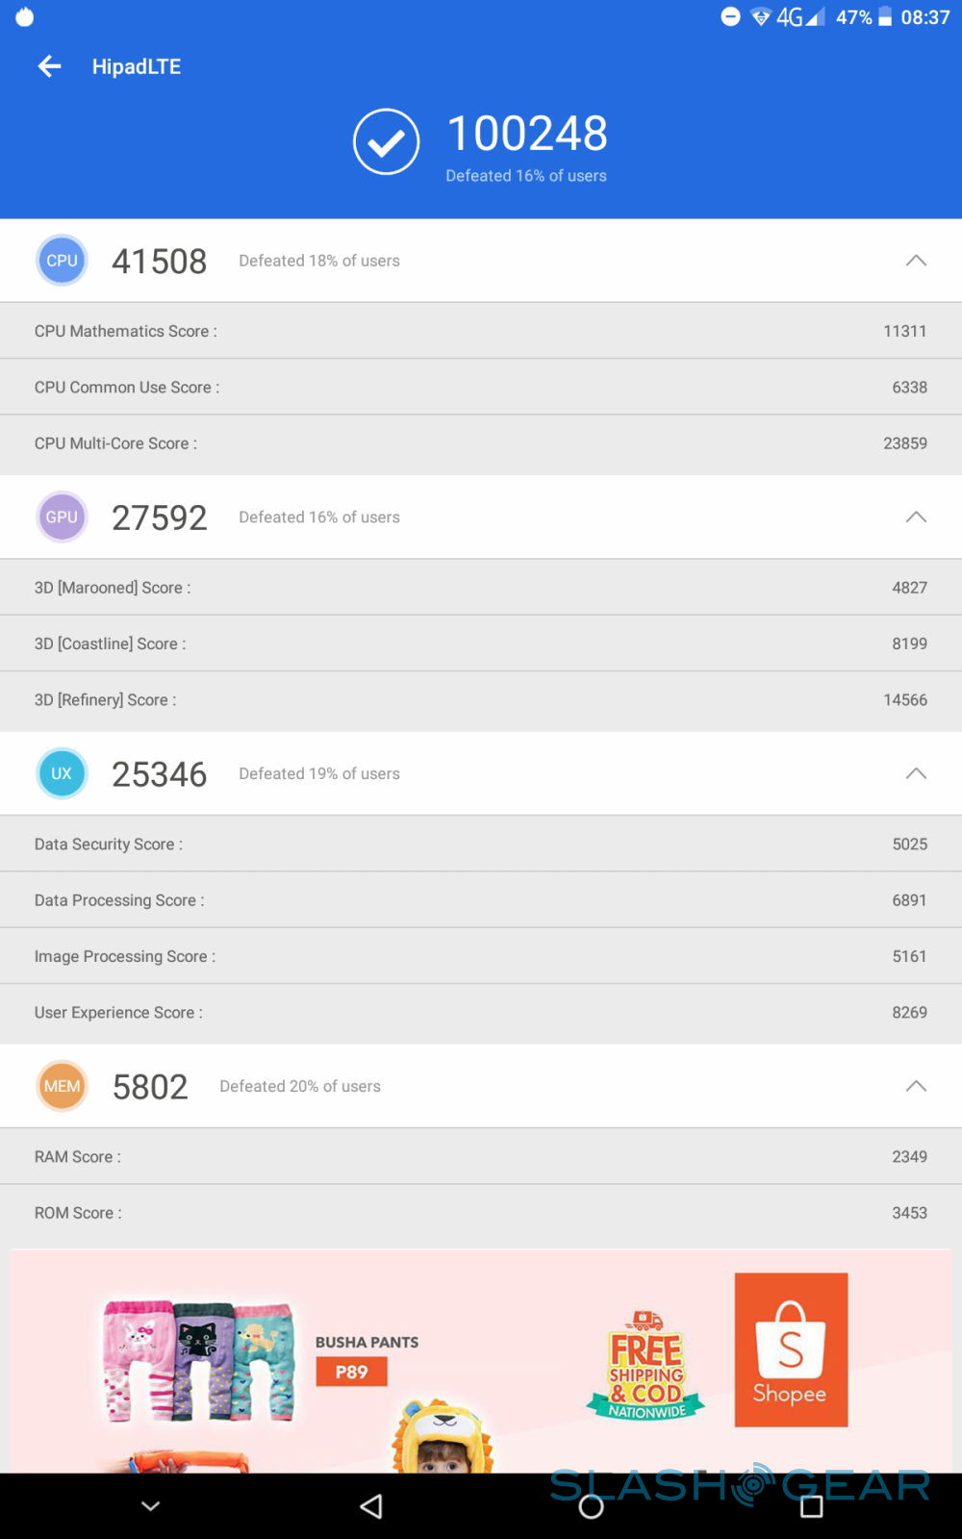
Task: Collapse the UX score section
Action: [x=916, y=773]
